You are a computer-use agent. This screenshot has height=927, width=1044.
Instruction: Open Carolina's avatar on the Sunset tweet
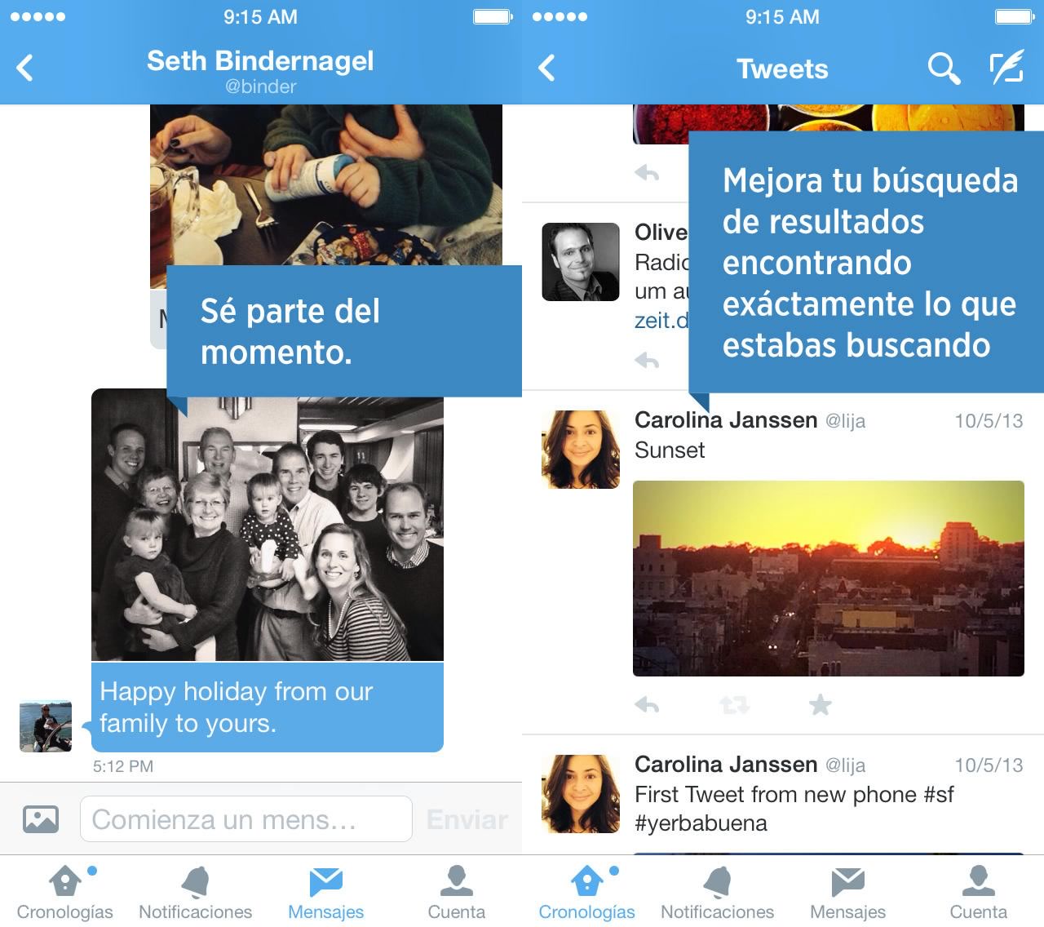click(x=581, y=450)
